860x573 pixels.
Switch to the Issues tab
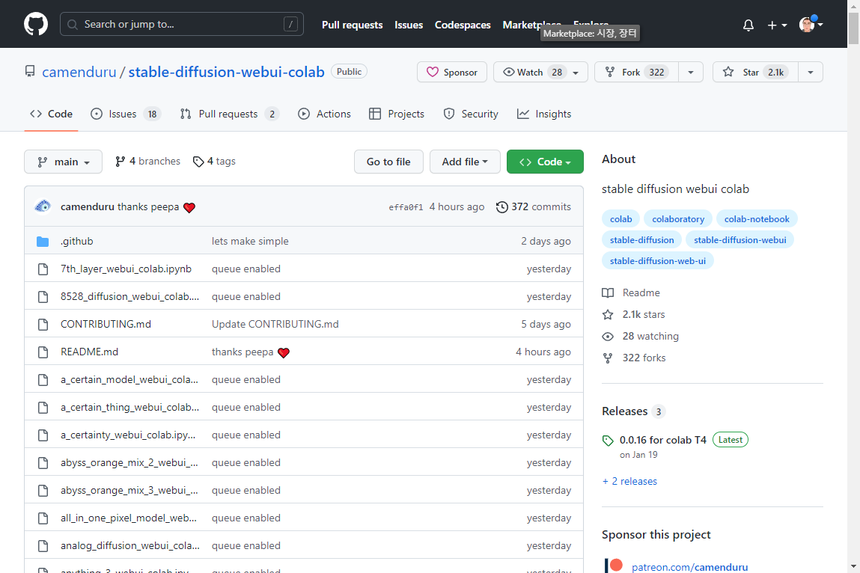(125, 114)
